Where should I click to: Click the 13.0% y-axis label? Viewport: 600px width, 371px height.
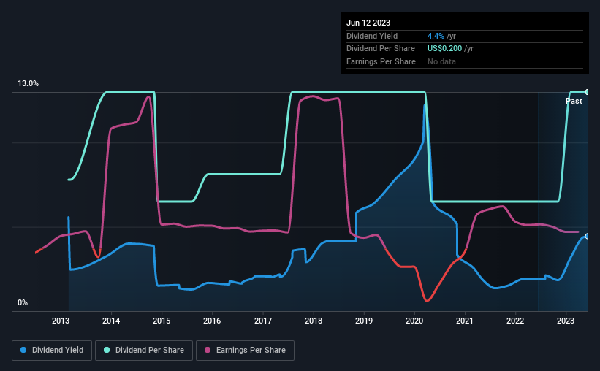click(x=28, y=84)
